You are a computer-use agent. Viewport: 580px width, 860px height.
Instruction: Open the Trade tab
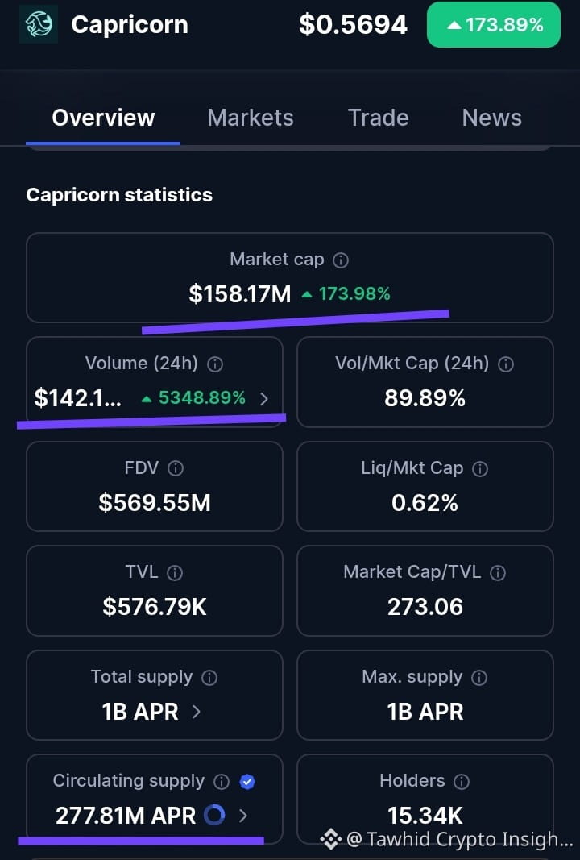tap(379, 118)
